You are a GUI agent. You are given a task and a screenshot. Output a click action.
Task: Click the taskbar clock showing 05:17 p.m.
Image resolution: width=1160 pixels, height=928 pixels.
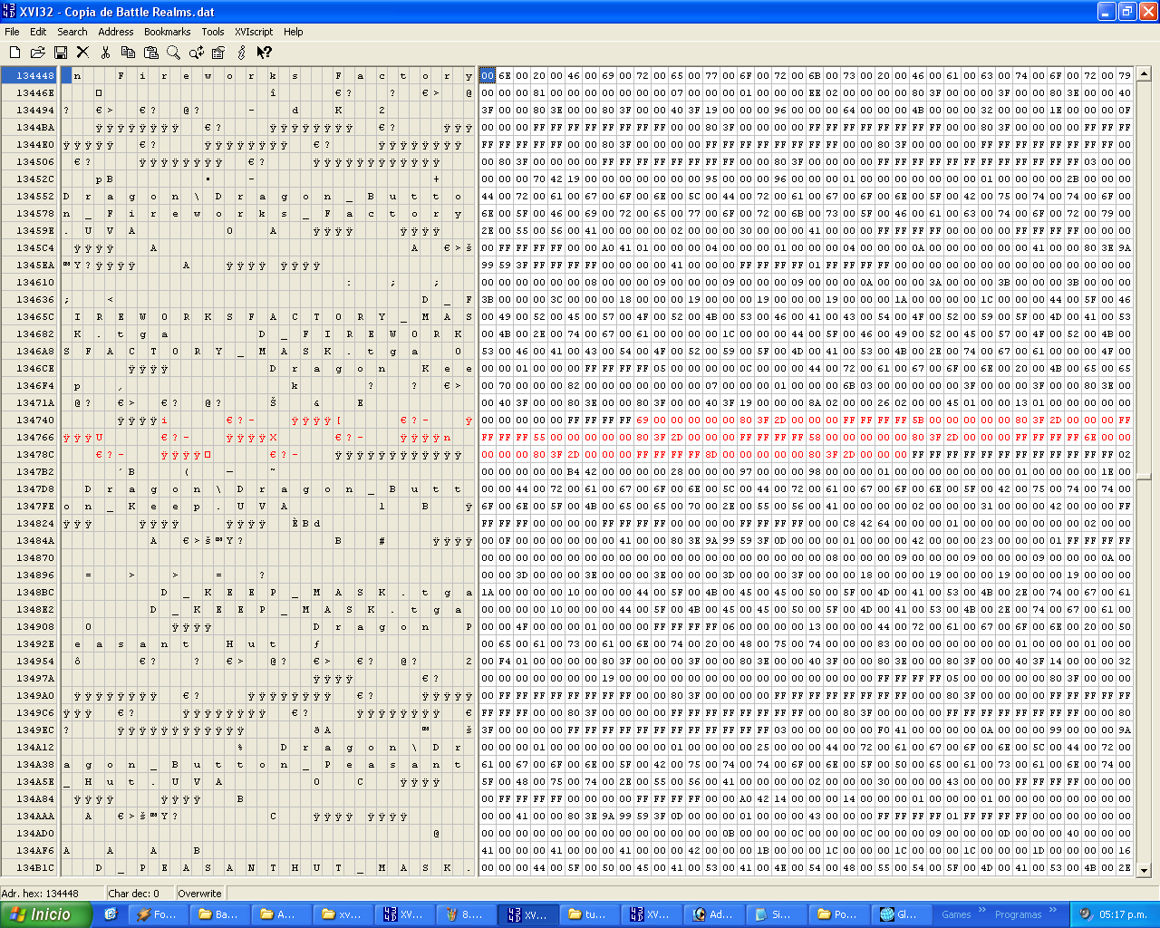tap(1123, 914)
